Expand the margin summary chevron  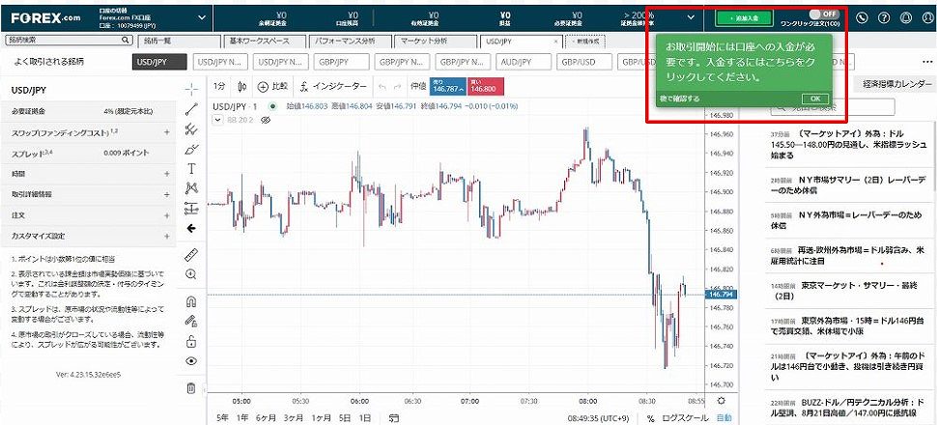[692, 18]
